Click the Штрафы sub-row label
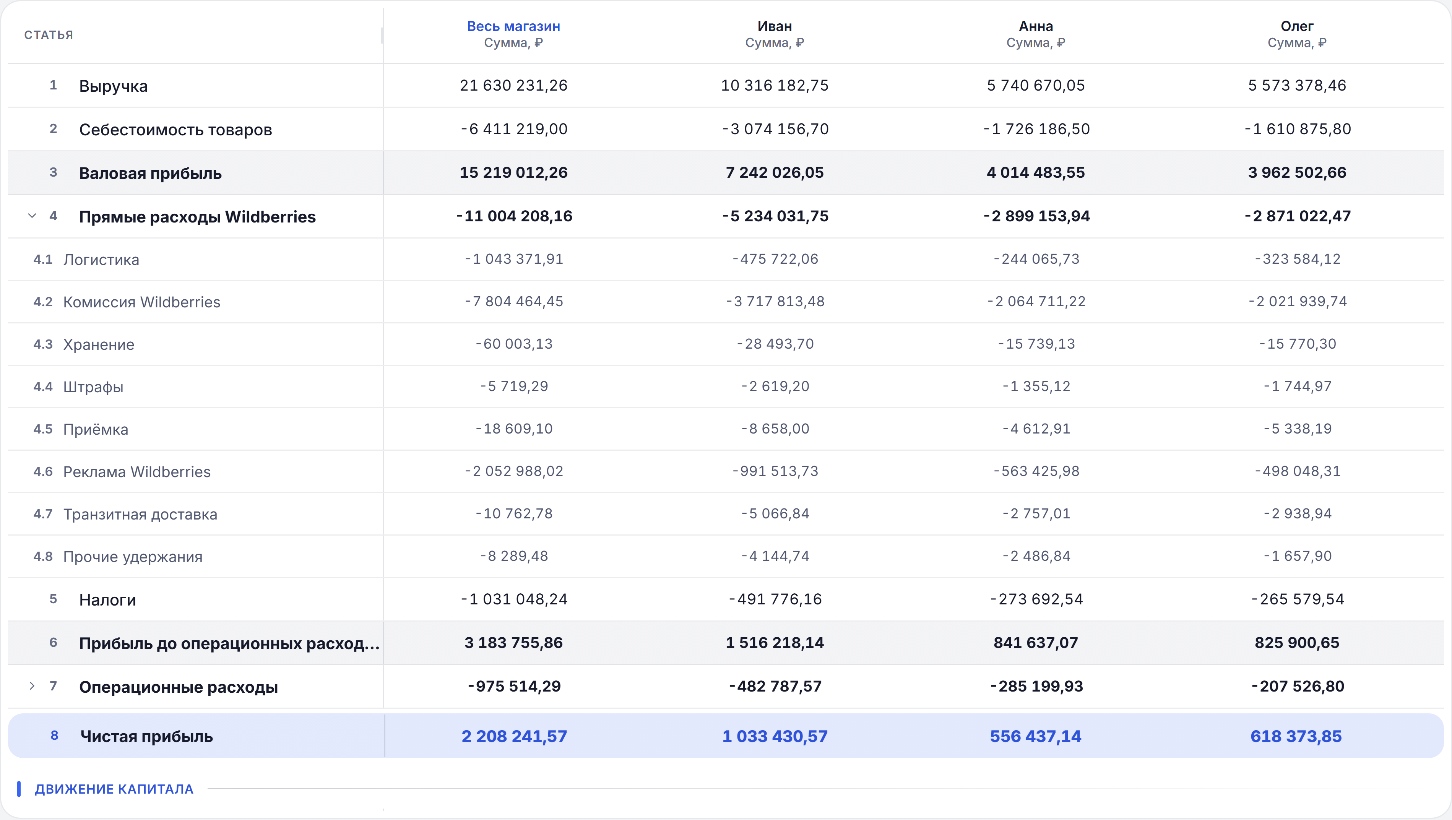Image resolution: width=1452 pixels, height=820 pixels. tap(93, 387)
